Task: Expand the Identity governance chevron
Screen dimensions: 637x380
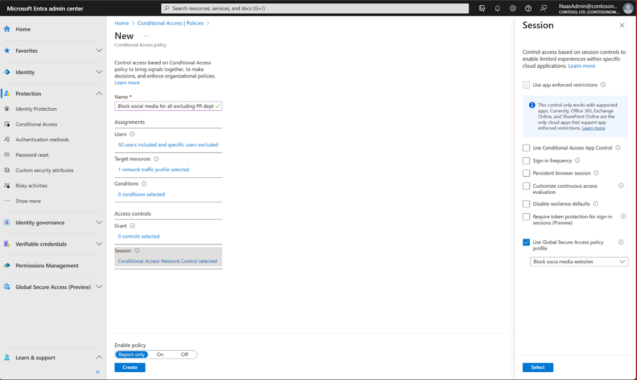Action: [99, 222]
